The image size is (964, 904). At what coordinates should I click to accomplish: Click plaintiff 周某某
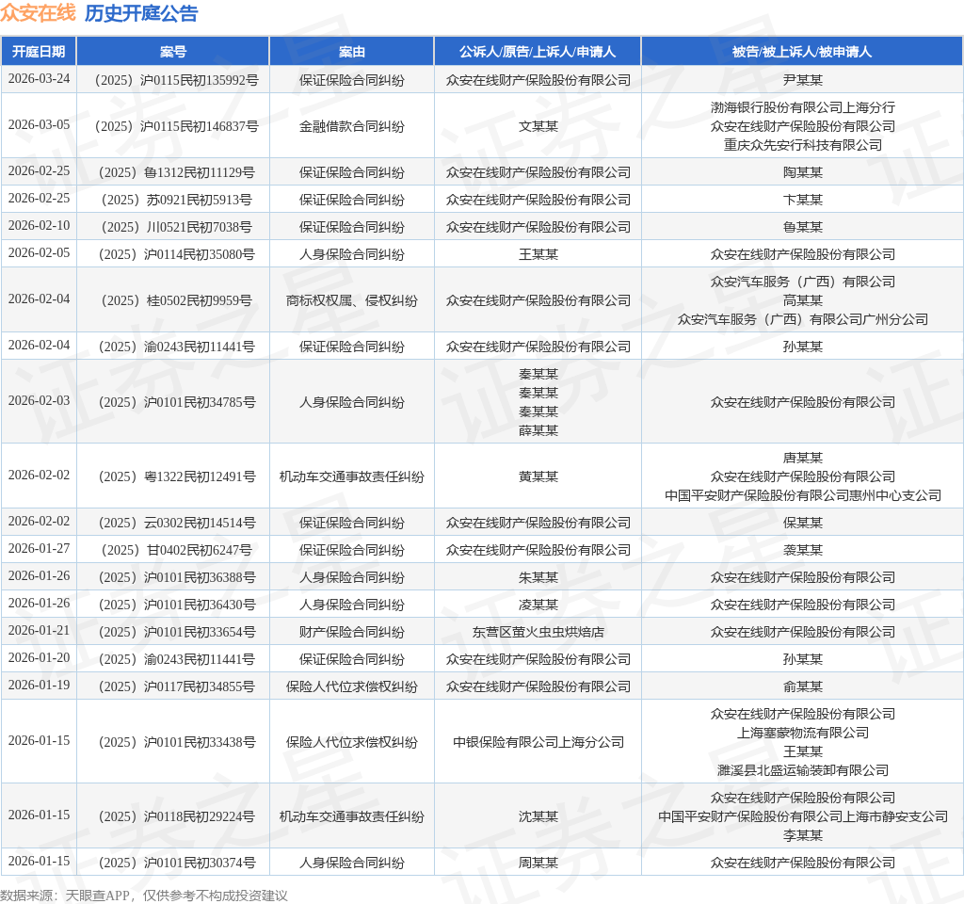coord(538,863)
